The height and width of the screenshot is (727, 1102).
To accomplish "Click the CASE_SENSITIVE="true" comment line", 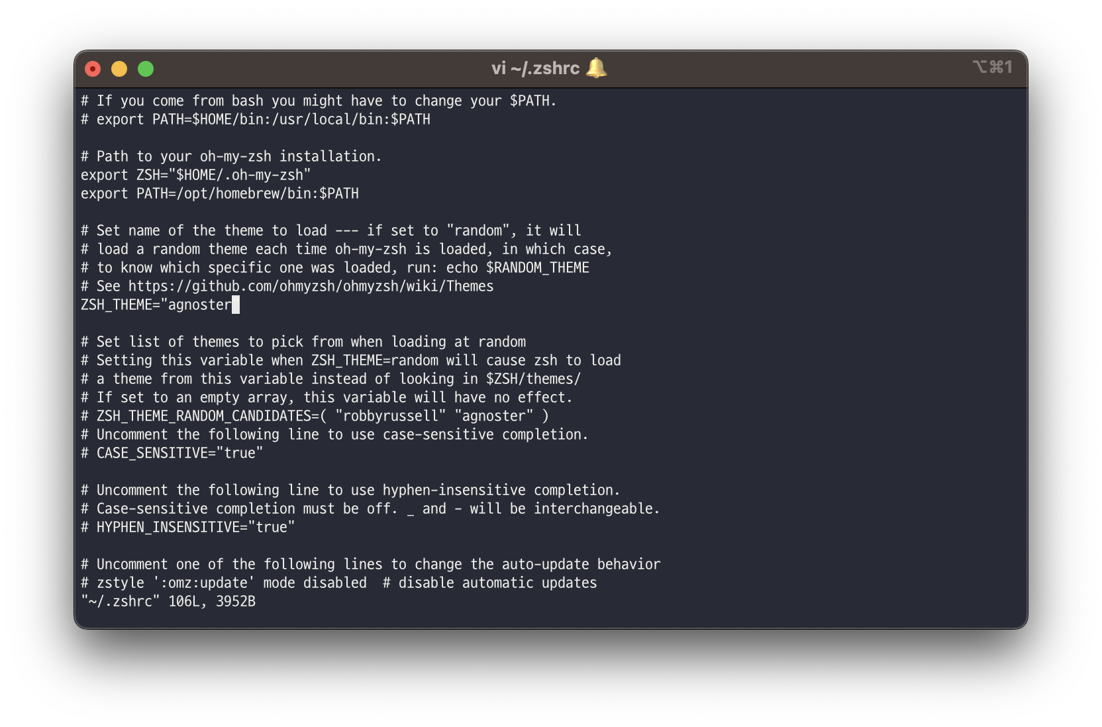I will tap(172, 453).
